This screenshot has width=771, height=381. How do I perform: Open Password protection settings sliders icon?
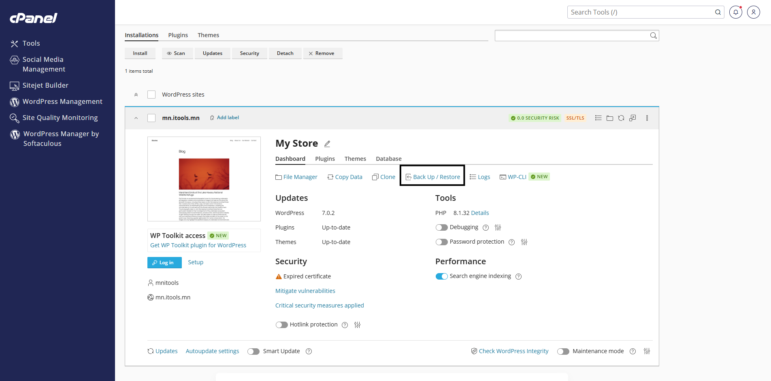(524, 242)
